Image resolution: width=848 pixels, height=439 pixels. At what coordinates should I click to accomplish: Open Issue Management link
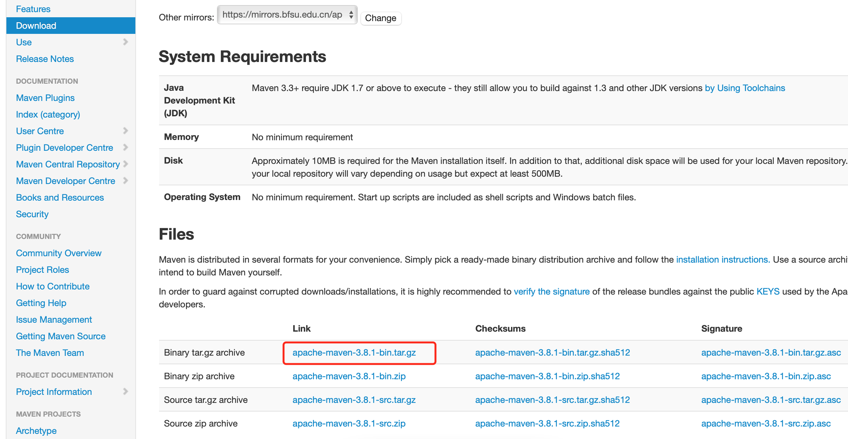(54, 320)
